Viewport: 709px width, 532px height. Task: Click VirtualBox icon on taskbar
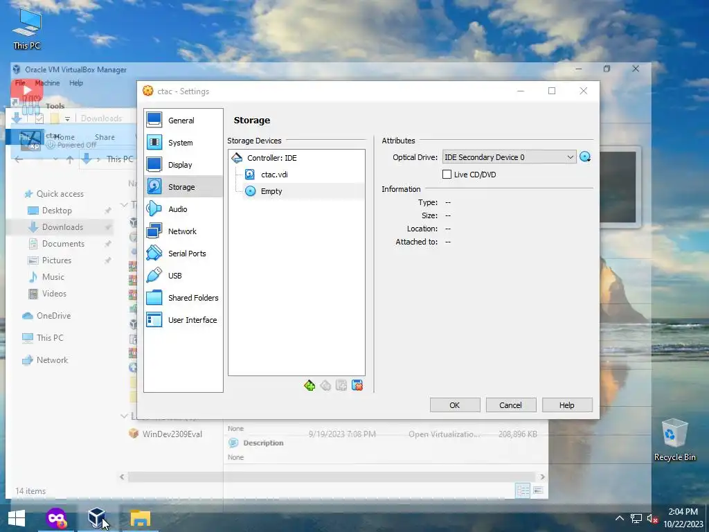point(96,518)
